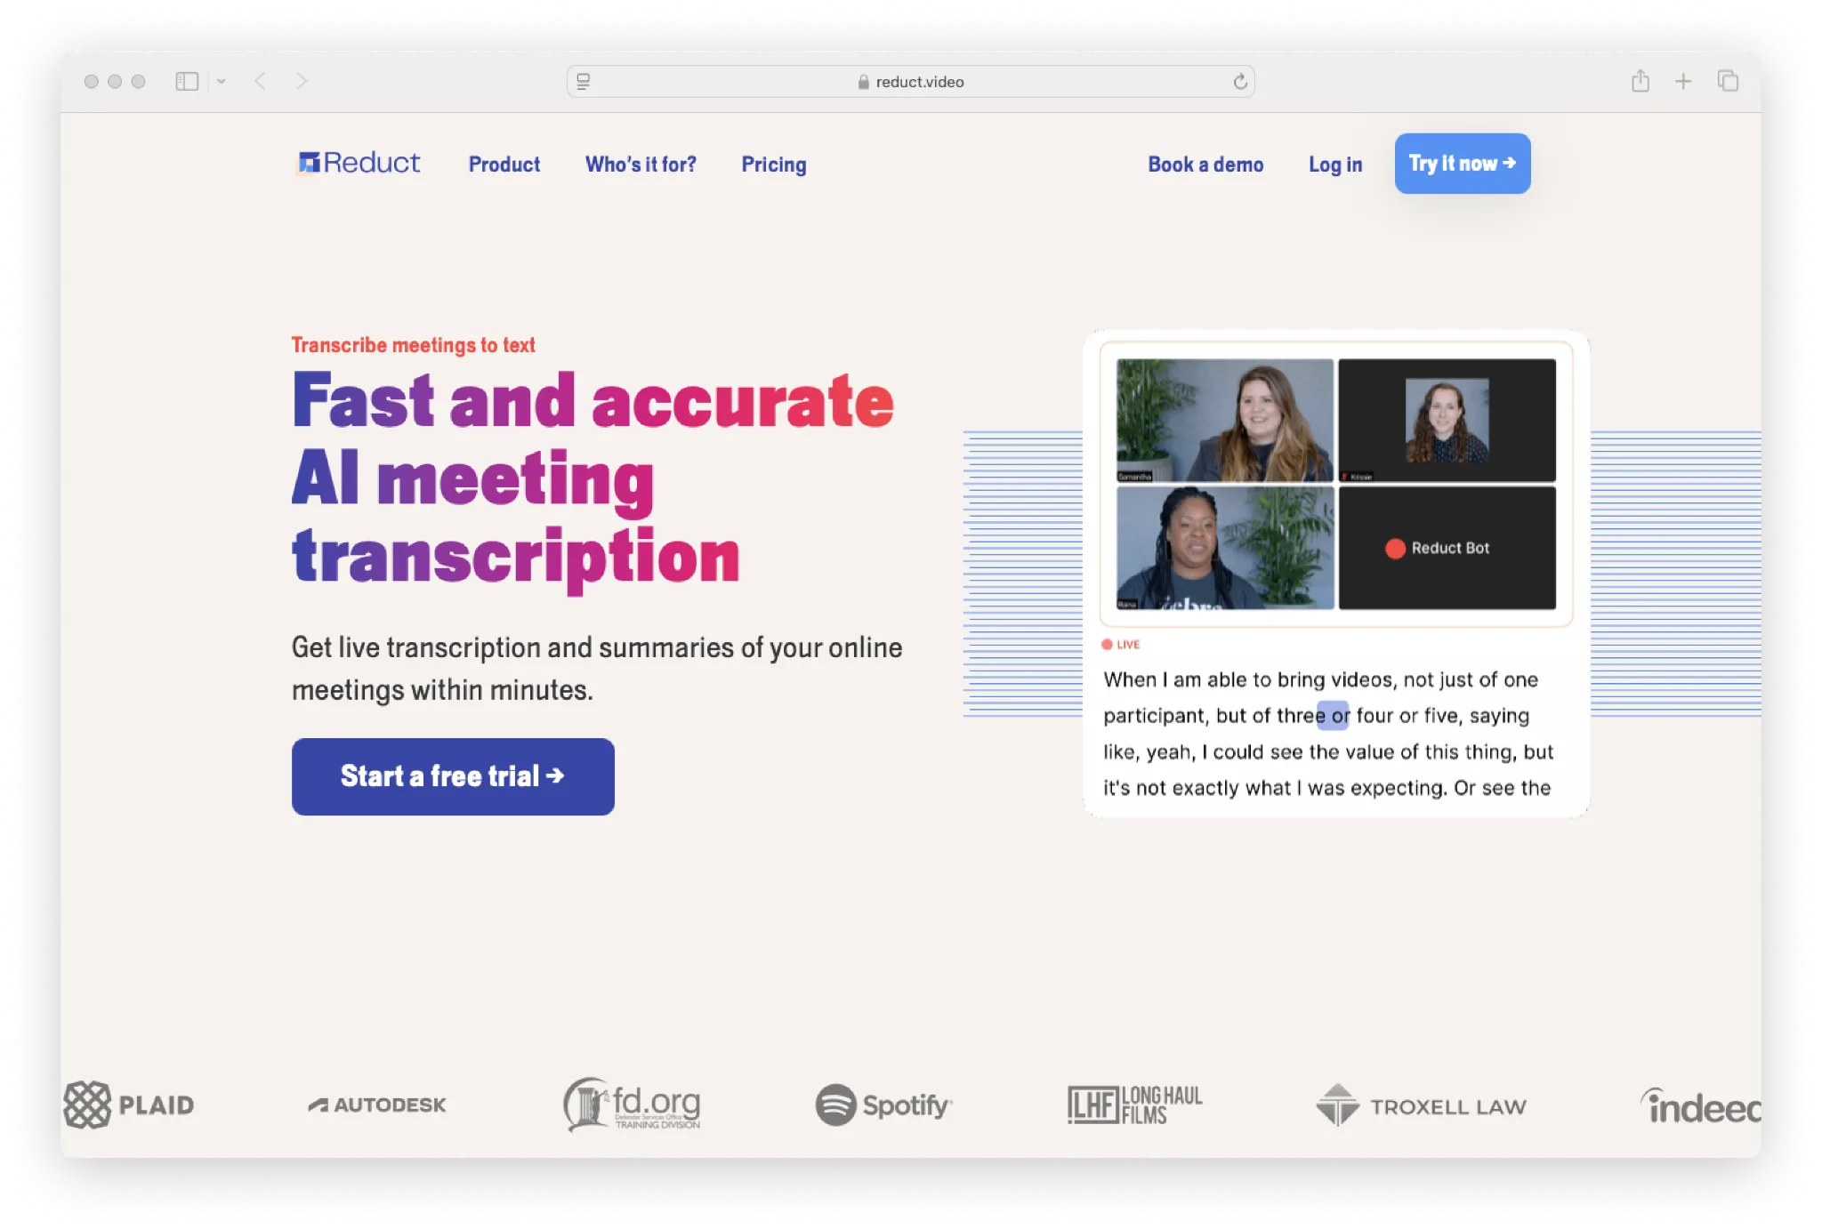Click Start a free trial button
Image resolution: width=1822 pixels, height=1229 pixels.
pos(453,776)
